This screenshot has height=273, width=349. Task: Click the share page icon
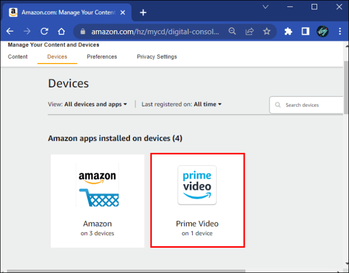click(x=249, y=31)
